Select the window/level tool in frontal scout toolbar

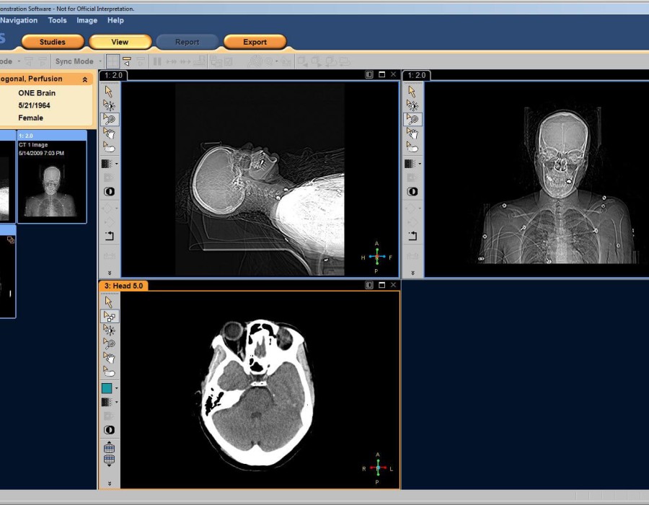412,105
